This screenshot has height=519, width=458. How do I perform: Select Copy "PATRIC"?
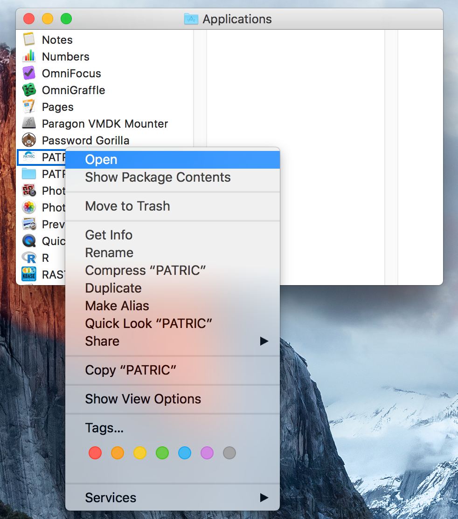pos(172,370)
